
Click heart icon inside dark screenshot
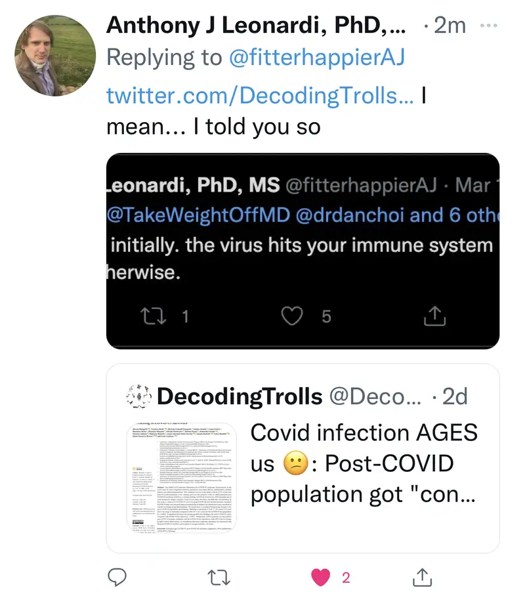coord(291,316)
